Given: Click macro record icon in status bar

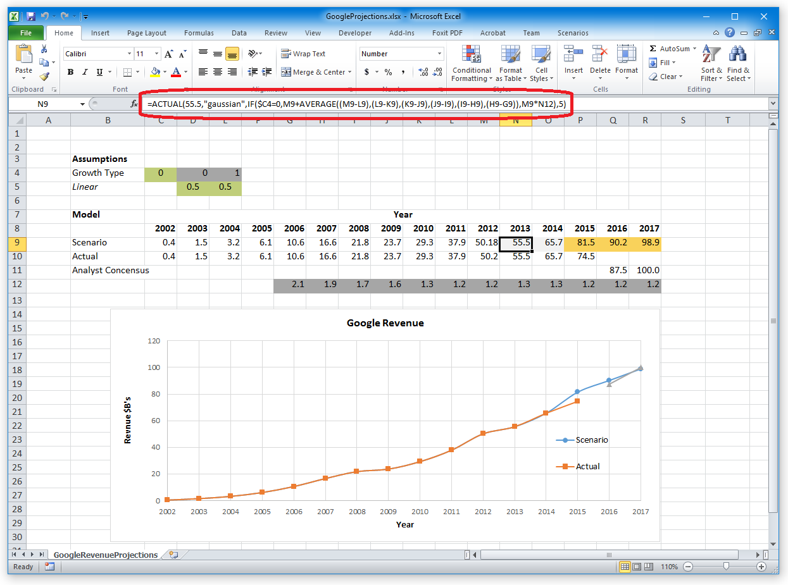Looking at the screenshot, I should pos(49,567).
